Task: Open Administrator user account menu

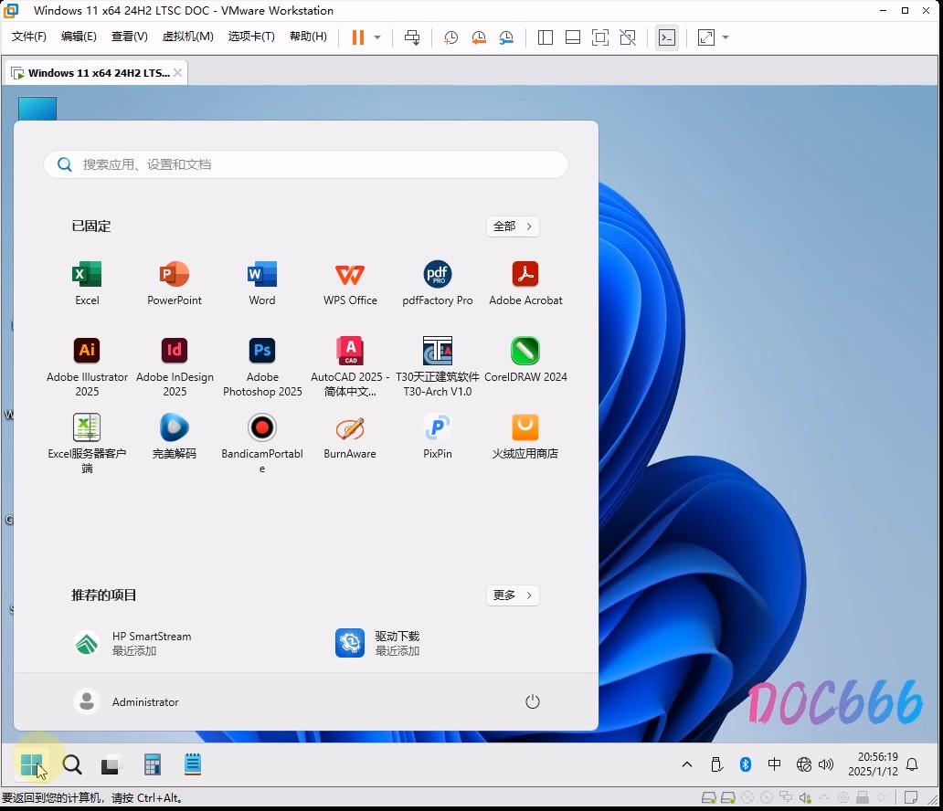Action: [126, 701]
